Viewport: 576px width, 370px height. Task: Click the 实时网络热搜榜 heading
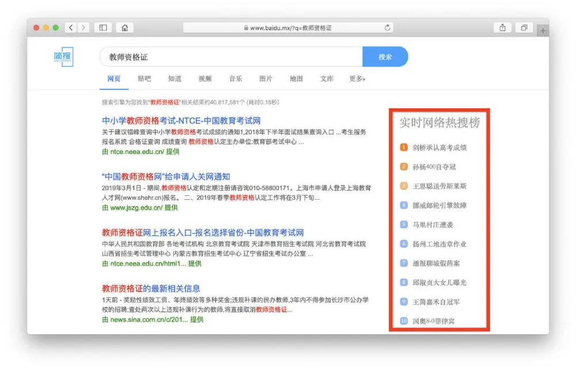click(x=439, y=123)
